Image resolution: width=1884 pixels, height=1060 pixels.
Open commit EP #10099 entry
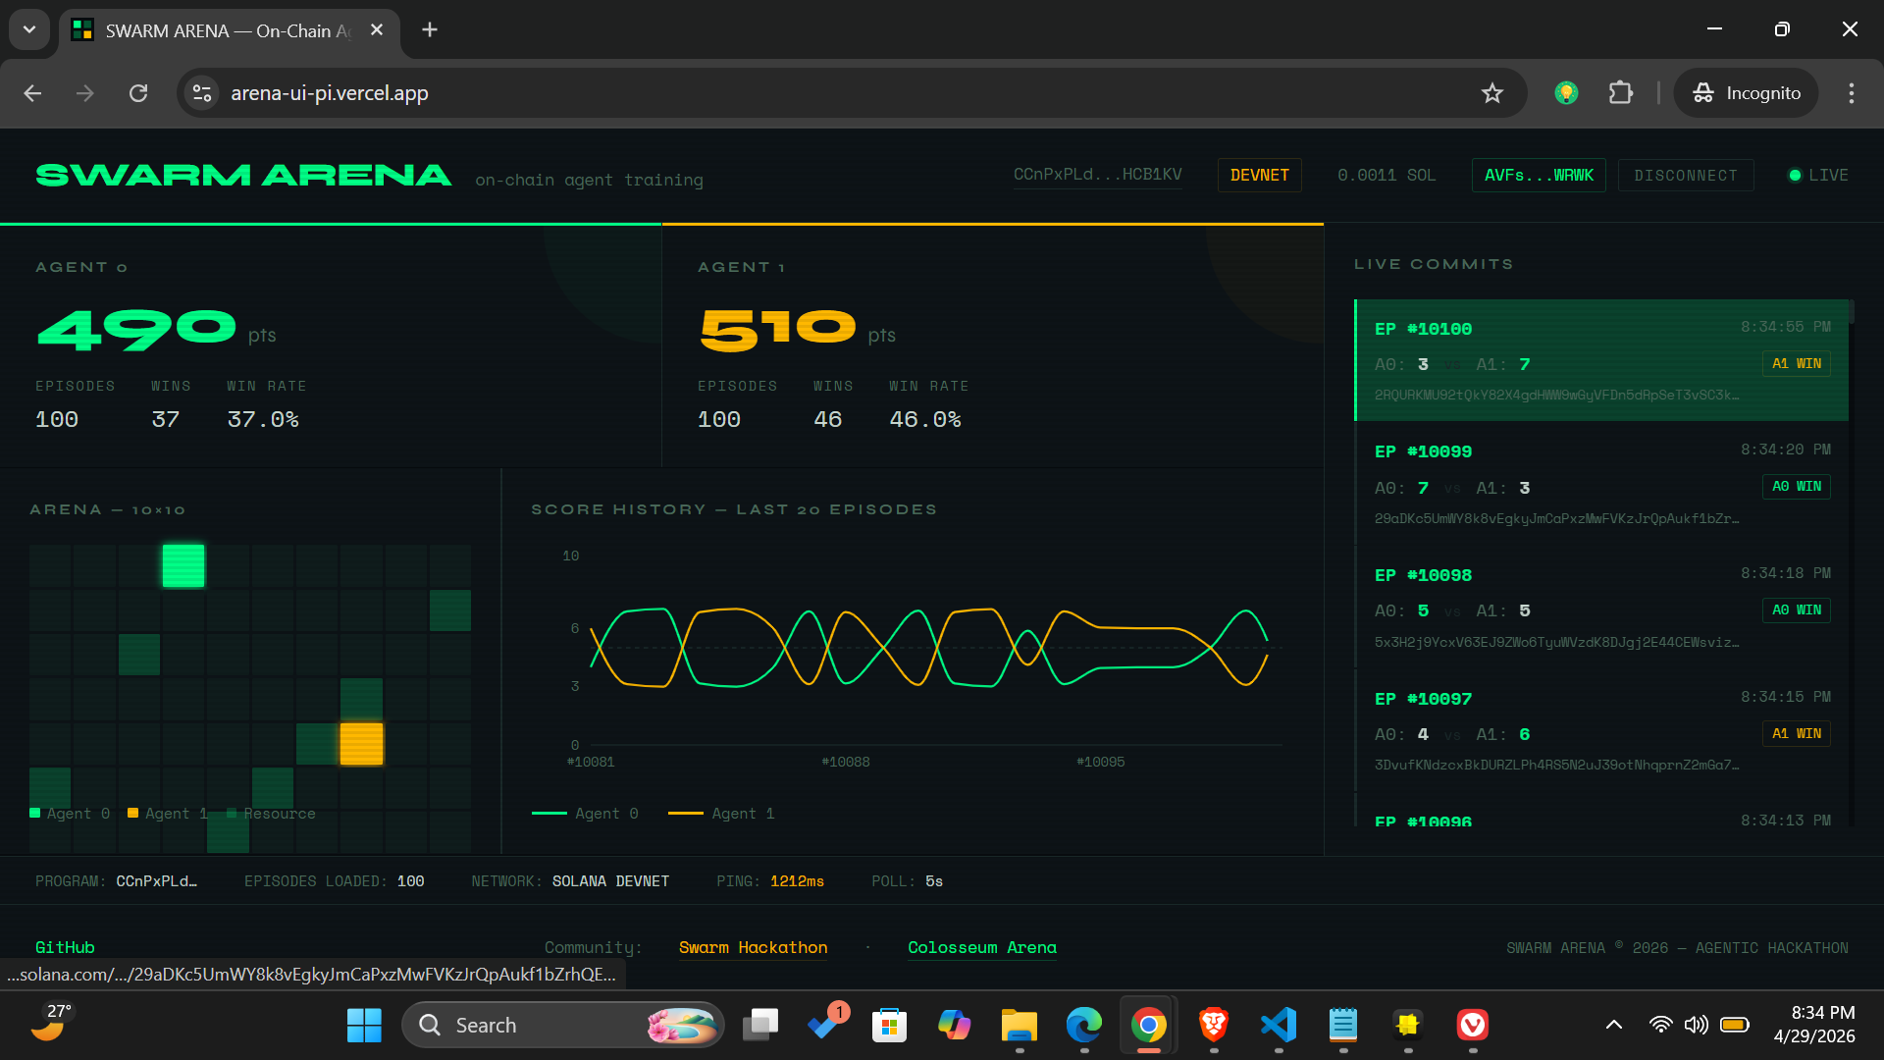tap(1601, 484)
